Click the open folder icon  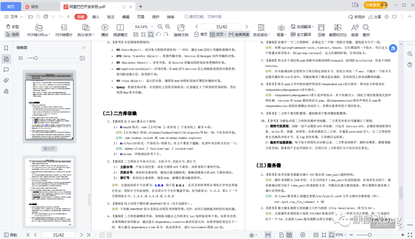tap(31, 16)
